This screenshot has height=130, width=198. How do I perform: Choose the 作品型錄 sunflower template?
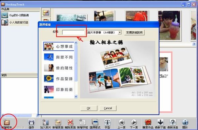59,79
